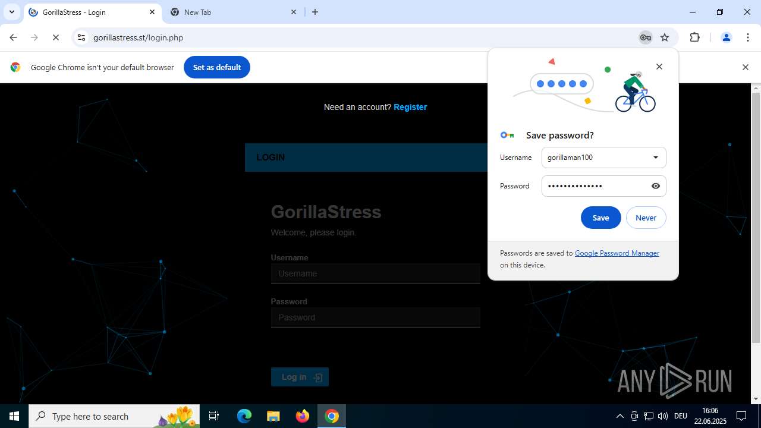This screenshot has width=761, height=428.
Task: Open the password manager key icon
Action: (x=645, y=37)
